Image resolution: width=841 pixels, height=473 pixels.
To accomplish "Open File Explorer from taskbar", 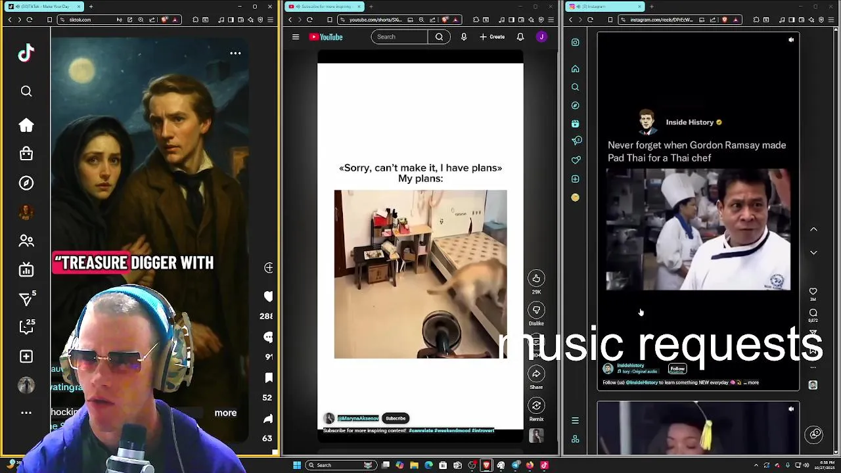I will 414,465.
